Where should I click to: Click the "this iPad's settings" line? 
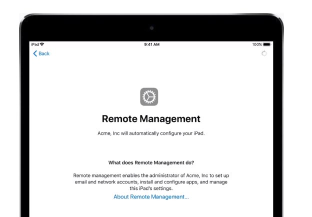point(151,188)
